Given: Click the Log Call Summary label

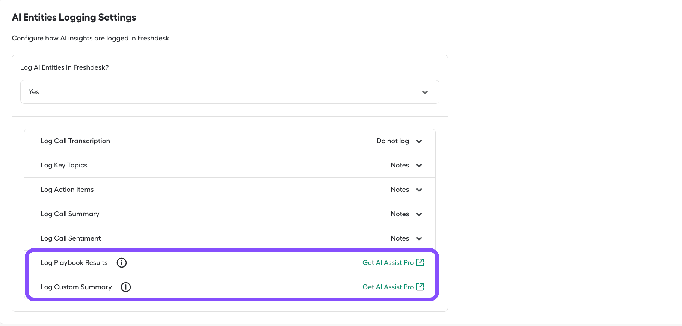Looking at the screenshot, I should (x=70, y=214).
